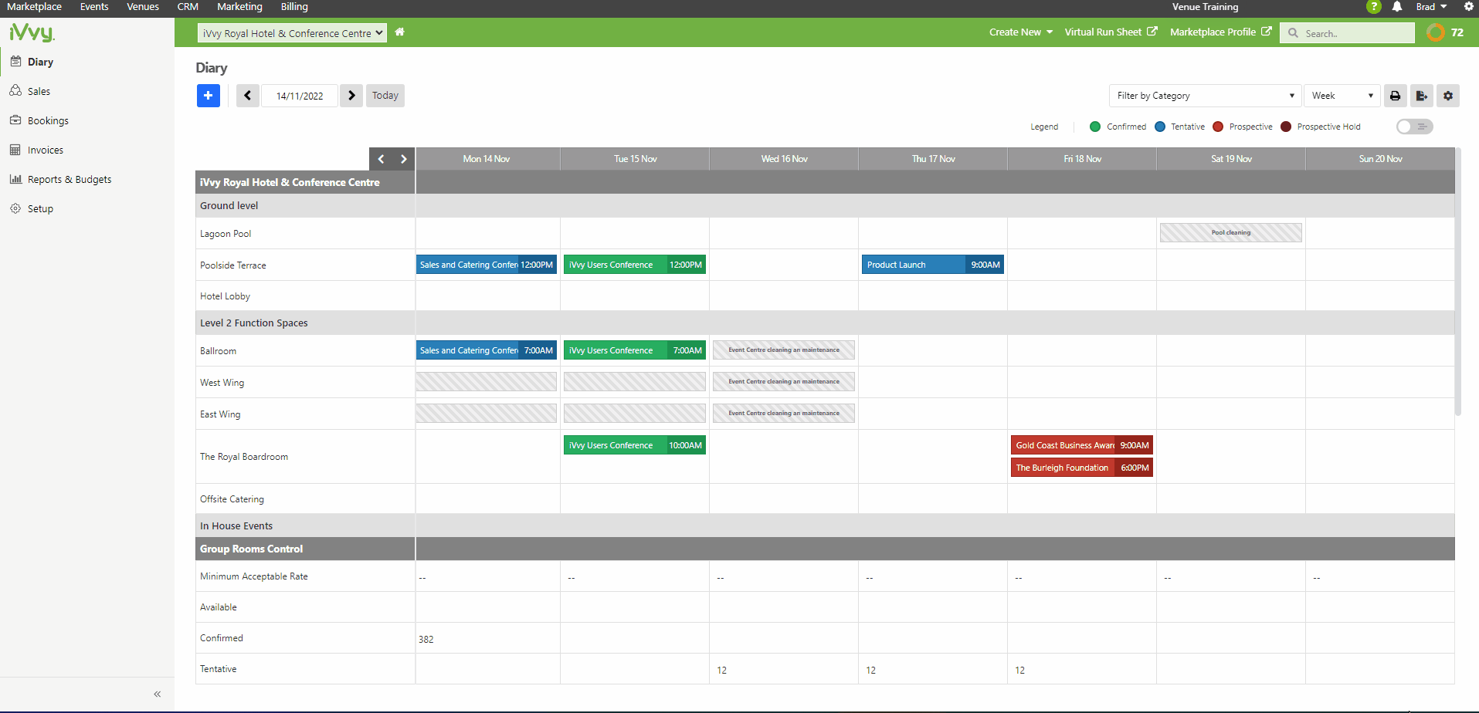The width and height of the screenshot is (1479, 713).
Task: Open the Filter by Category dropdown
Action: 1205,96
